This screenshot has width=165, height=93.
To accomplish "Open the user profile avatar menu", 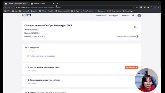I will coord(139,16).
